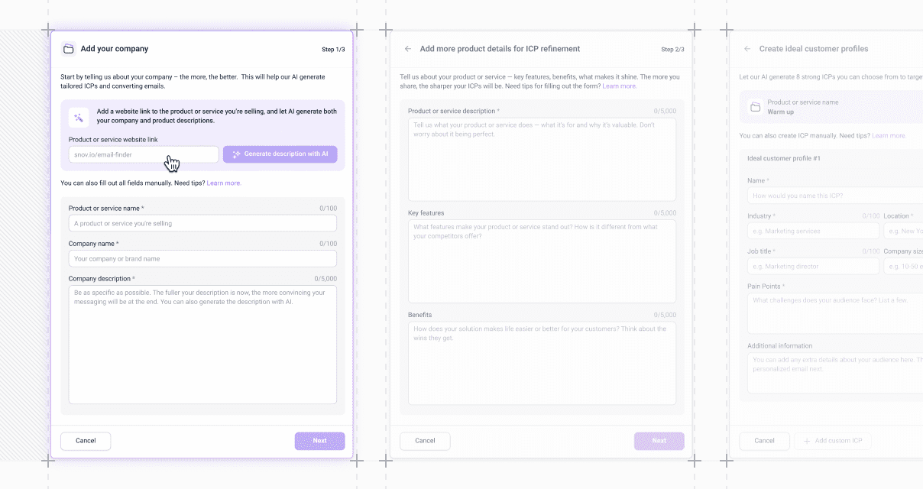Click the Key features text area
Viewport: 923px width, 489px height.
click(x=542, y=261)
